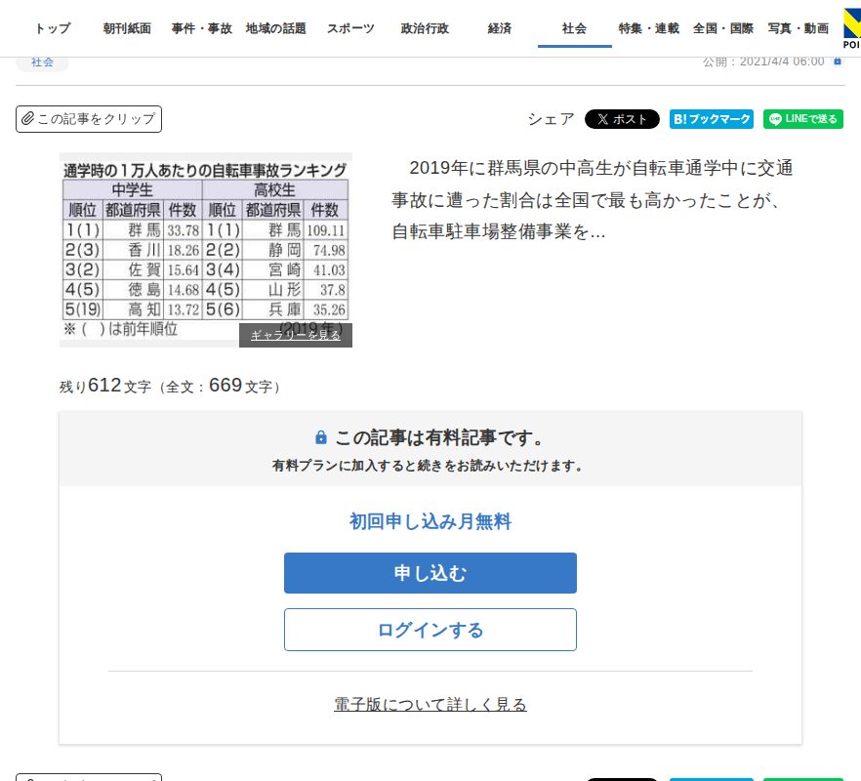Screen dimensions: 861x781
Task: Send the article with LINEで送る
Action: click(802, 119)
